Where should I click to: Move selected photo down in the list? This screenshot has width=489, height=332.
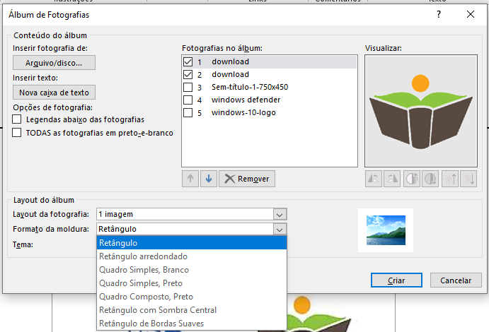click(x=208, y=179)
